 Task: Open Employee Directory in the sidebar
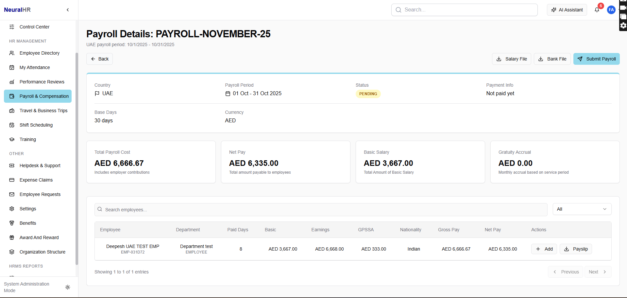click(x=39, y=53)
